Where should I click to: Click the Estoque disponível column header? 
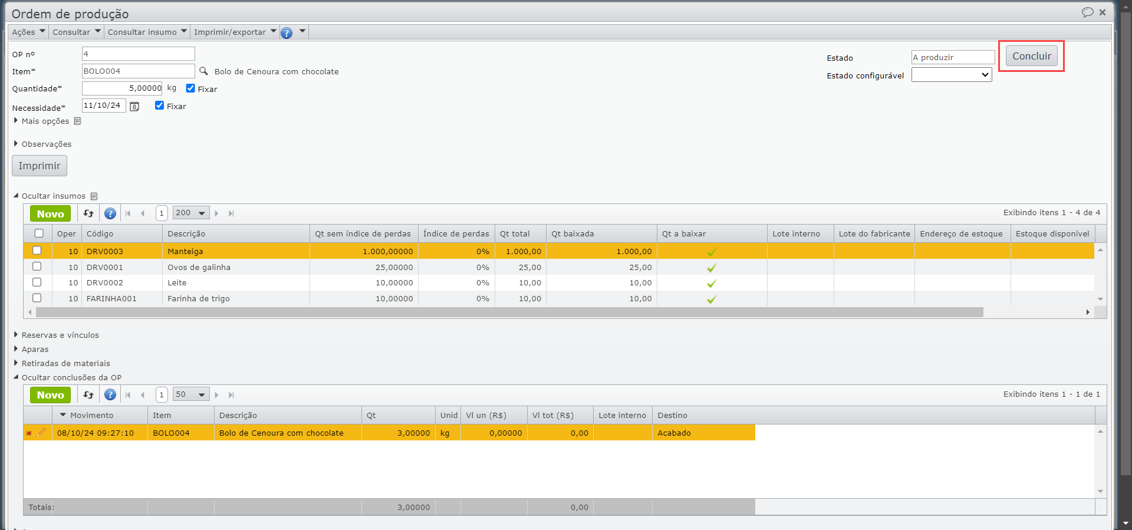pyautogui.click(x=1052, y=233)
